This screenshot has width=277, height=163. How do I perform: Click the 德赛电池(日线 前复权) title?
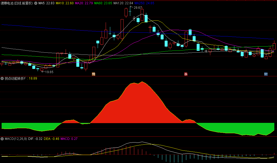(17, 3)
